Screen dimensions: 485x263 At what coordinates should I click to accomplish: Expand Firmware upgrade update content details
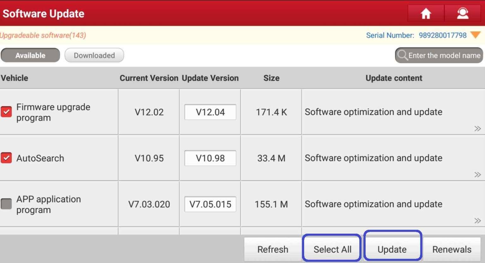[x=477, y=128]
